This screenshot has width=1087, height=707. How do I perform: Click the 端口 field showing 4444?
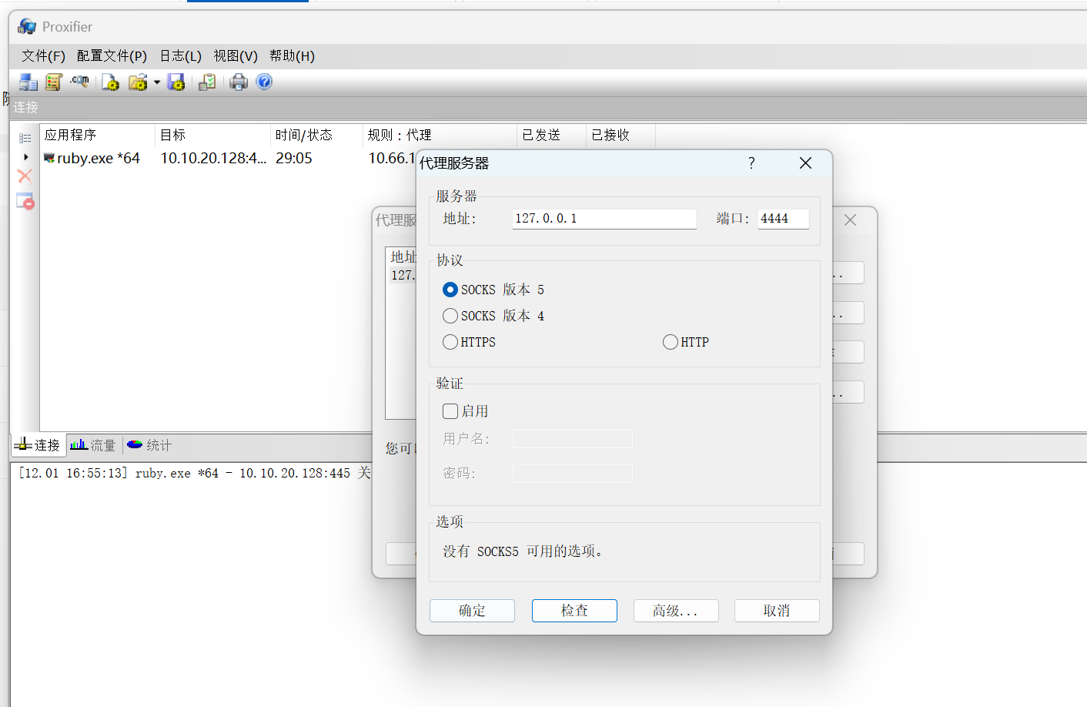click(x=784, y=219)
